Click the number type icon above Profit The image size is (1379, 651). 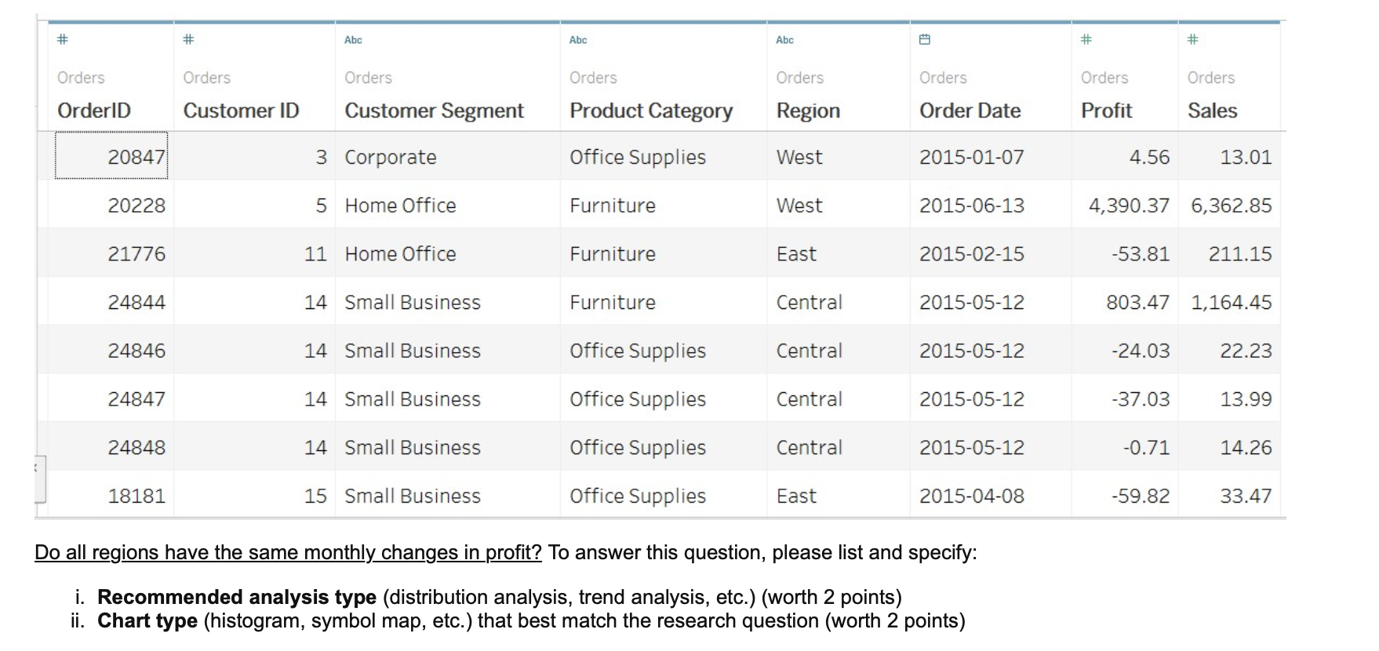click(x=1086, y=39)
